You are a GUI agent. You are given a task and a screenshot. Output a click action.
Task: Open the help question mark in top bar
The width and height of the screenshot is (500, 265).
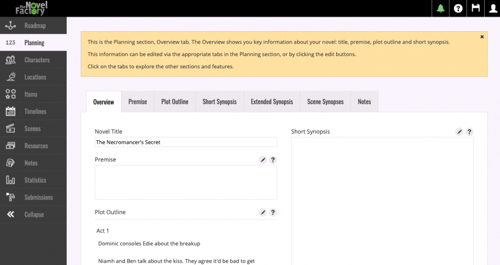point(458,8)
